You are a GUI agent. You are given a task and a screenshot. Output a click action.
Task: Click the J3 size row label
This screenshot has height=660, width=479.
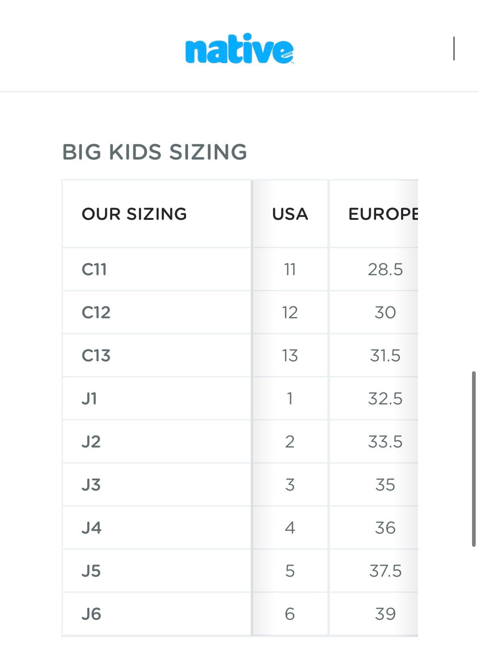pos(91,485)
